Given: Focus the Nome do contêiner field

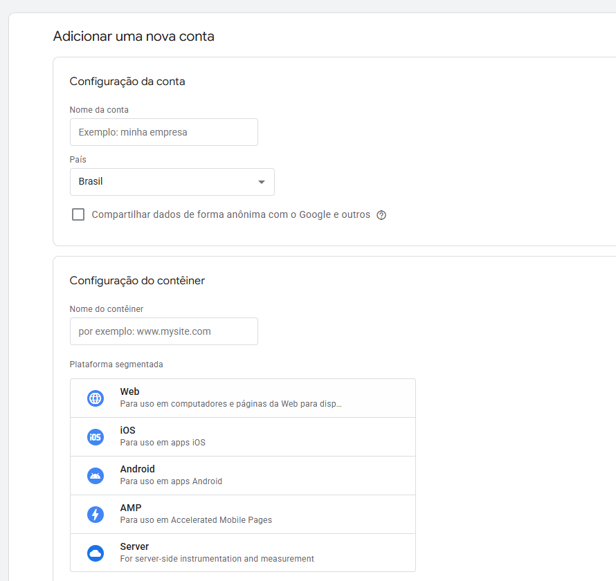Looking at the screenshot, I should pos(163,331).
